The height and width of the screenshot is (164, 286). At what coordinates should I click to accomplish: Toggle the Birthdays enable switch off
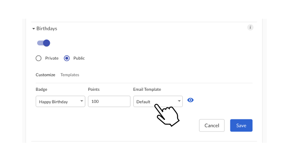(x=43, y=43)
